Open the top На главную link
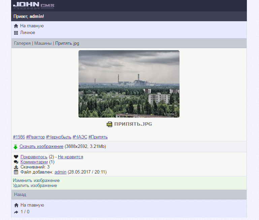259x220 pixels. pos(32,26)
